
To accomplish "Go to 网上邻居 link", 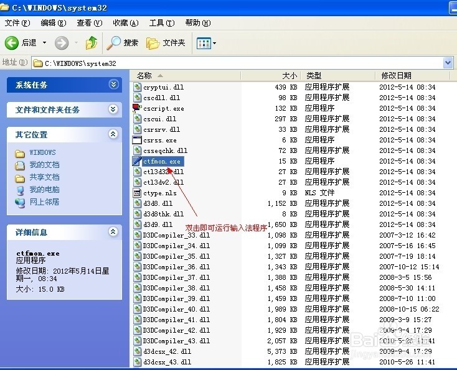I will (x=44, y=202).
